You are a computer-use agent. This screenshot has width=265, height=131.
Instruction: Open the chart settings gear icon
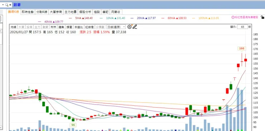tap(129, 27)
